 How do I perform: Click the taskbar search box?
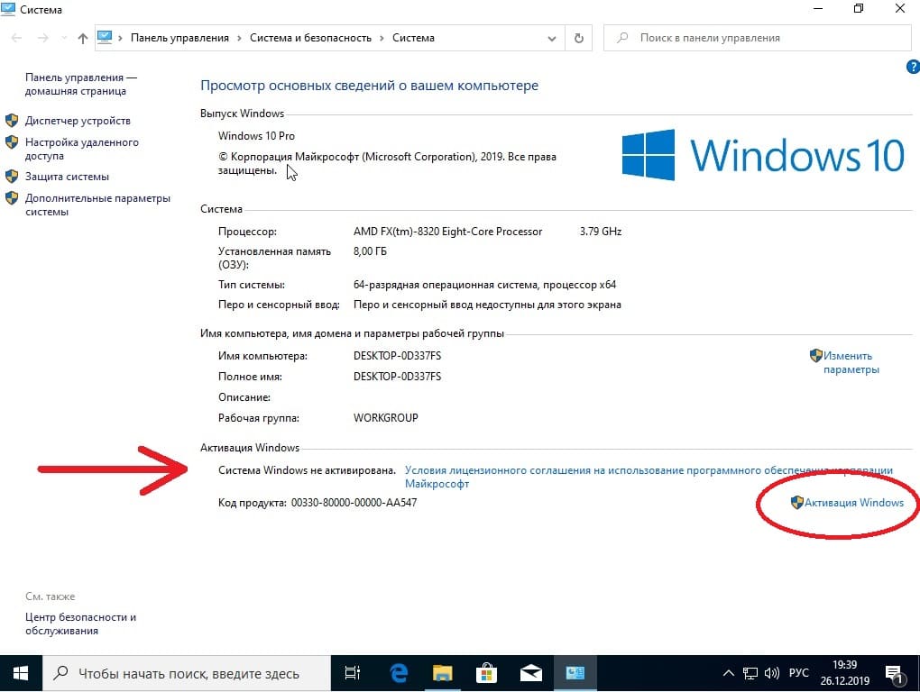coord(187,673)
